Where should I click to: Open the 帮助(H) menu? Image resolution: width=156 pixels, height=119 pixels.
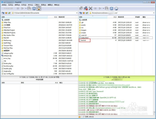pyautogui.click(x=57, y=5)
